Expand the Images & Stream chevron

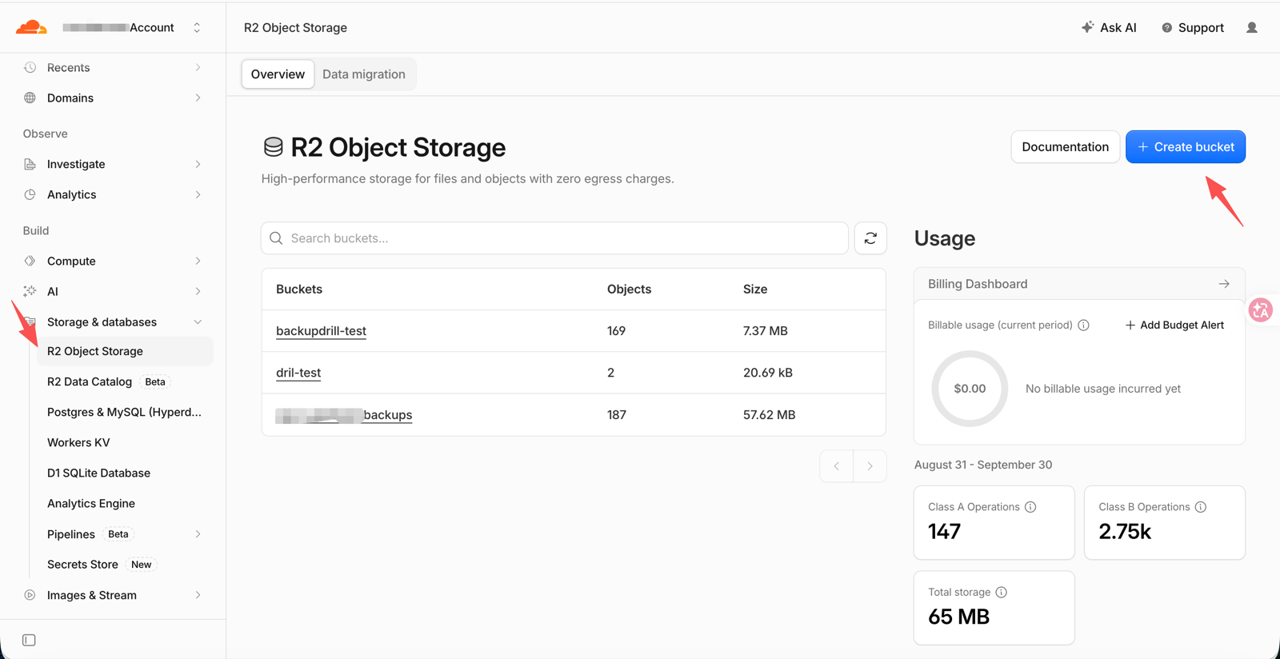198,595
